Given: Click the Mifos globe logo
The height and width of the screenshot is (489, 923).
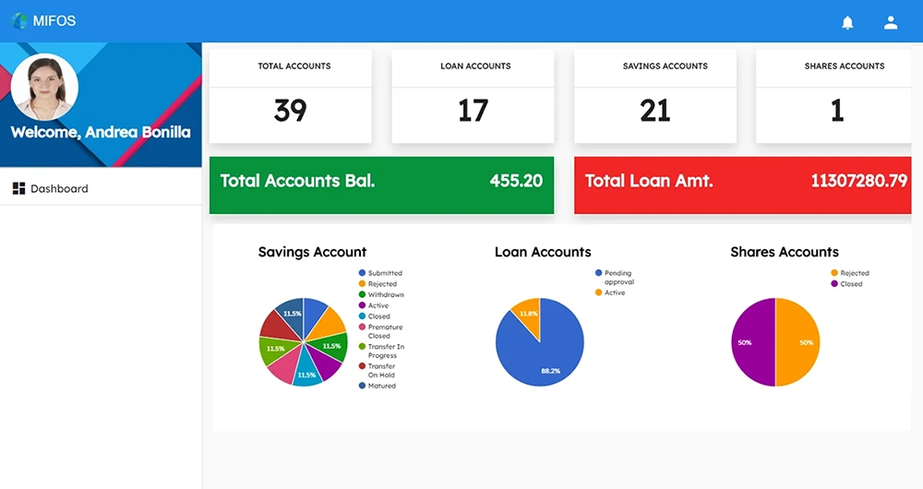Looking at the screenshot, I should point(18,21).
